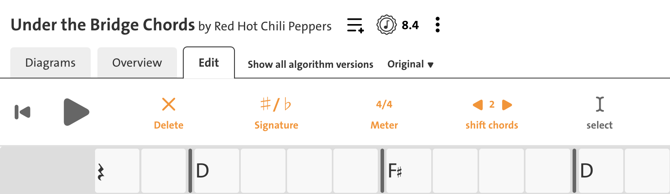Expand the Original version dropdown
This screenshot has height=194, width=670.
[410, 64]
